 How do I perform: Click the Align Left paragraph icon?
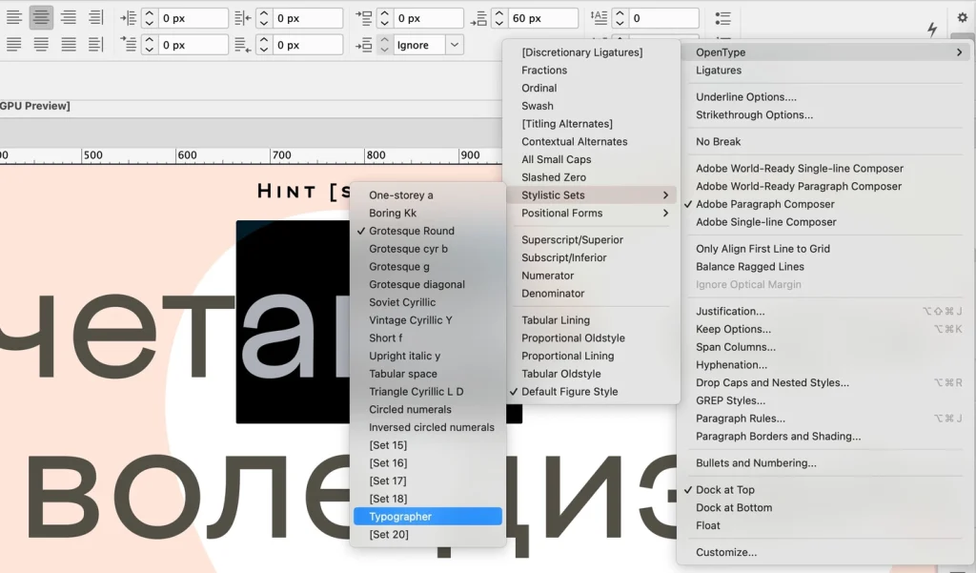click(x=13, y=17)
